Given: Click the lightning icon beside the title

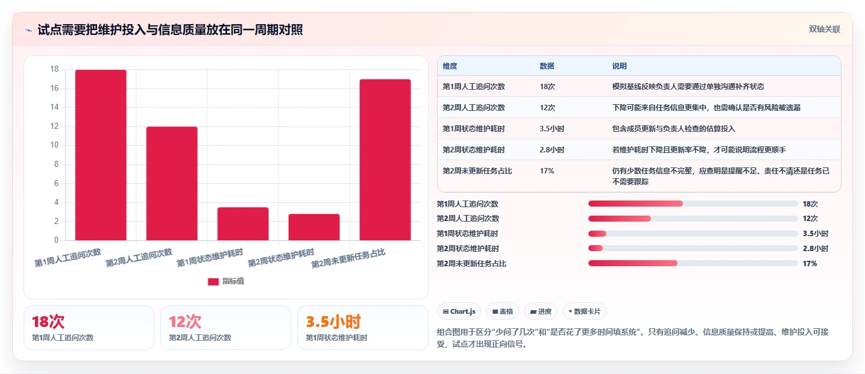Looking at the screenshot, I should (x=28, y=30).
